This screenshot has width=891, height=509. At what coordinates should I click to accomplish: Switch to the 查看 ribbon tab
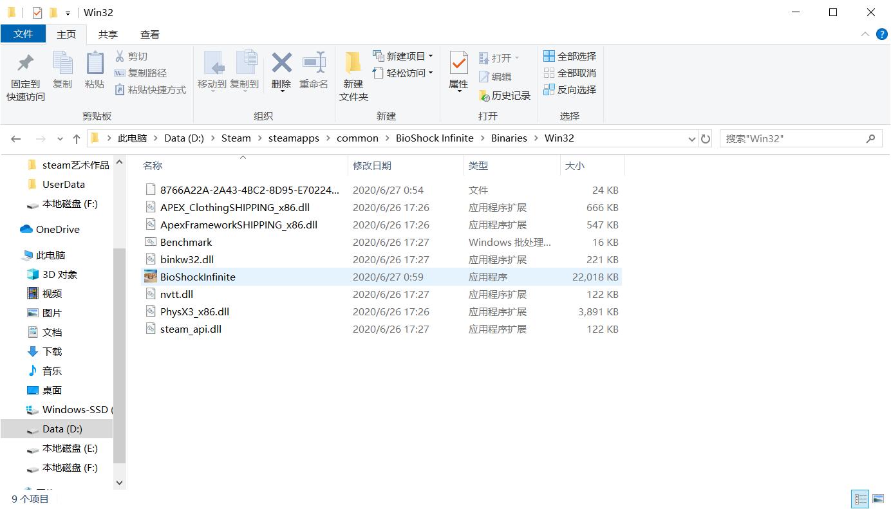tap(150, 34)
